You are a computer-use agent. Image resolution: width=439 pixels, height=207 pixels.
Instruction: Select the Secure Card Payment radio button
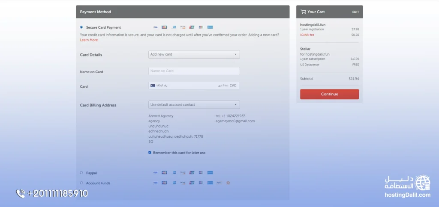point(81,27)
